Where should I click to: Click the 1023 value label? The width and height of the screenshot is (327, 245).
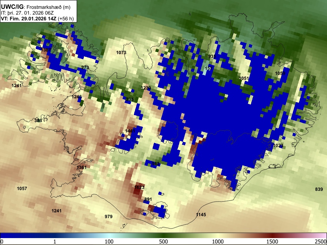pyautogui.click(x=278, y=145)
